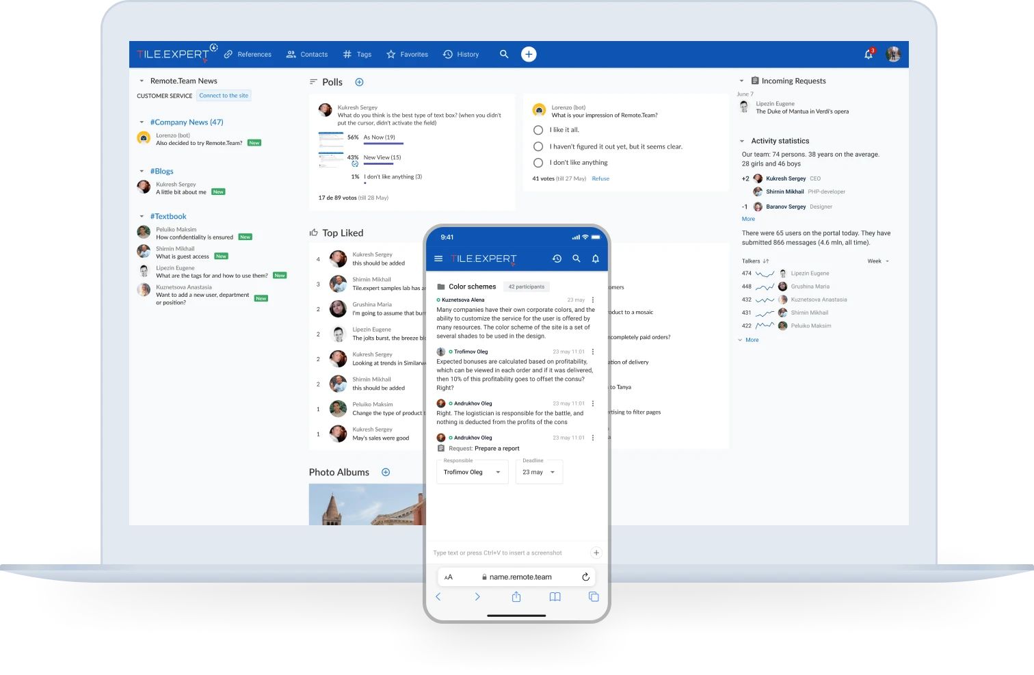Open the Week dropdown in Talkers panel
Viewport: 1034px width, 675px height.
877,261
